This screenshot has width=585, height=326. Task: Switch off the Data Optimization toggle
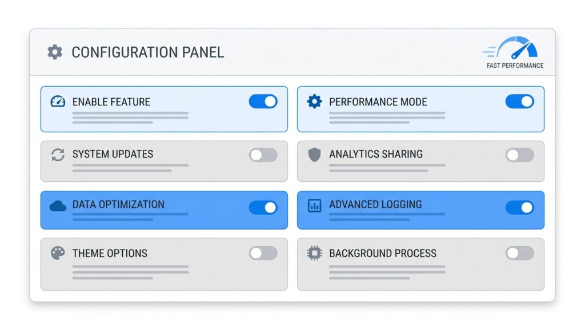point(263,207)
